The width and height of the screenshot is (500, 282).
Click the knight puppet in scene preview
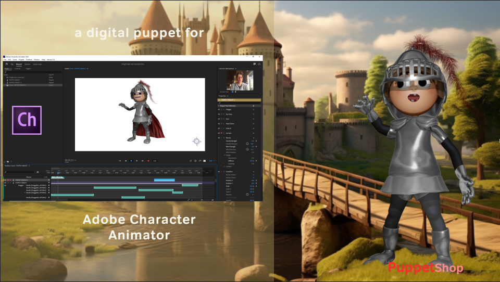coord(142,111)
